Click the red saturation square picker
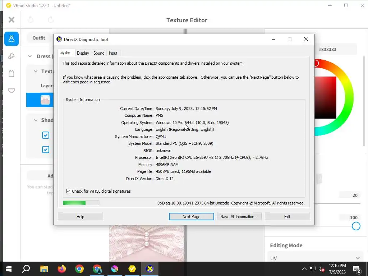 coord(325,97)
